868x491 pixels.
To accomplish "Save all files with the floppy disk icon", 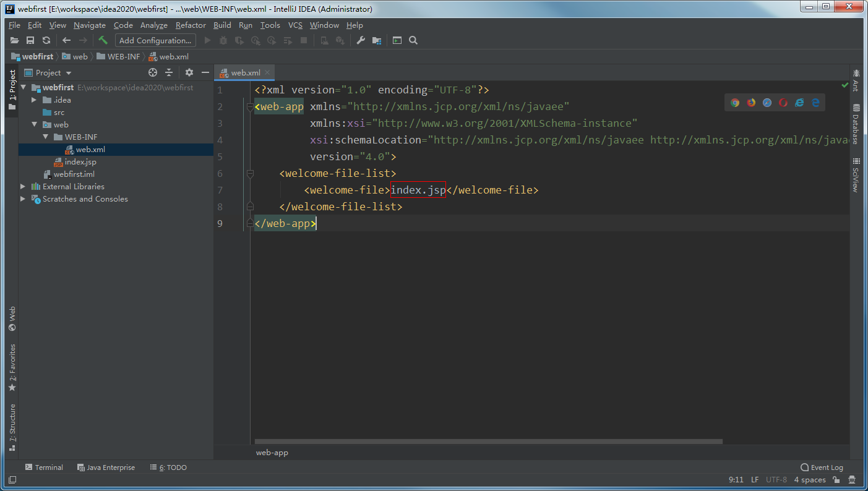I will coord(30,40).
